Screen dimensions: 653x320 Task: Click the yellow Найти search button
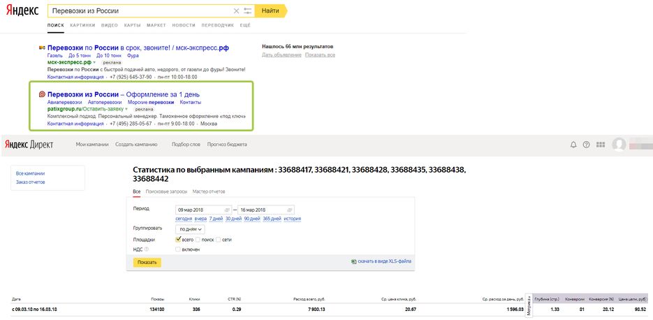point(270,11)
